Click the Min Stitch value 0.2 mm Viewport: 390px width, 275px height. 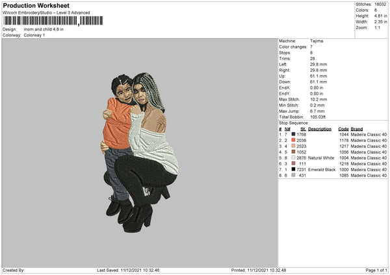click(x=317, y=106)
